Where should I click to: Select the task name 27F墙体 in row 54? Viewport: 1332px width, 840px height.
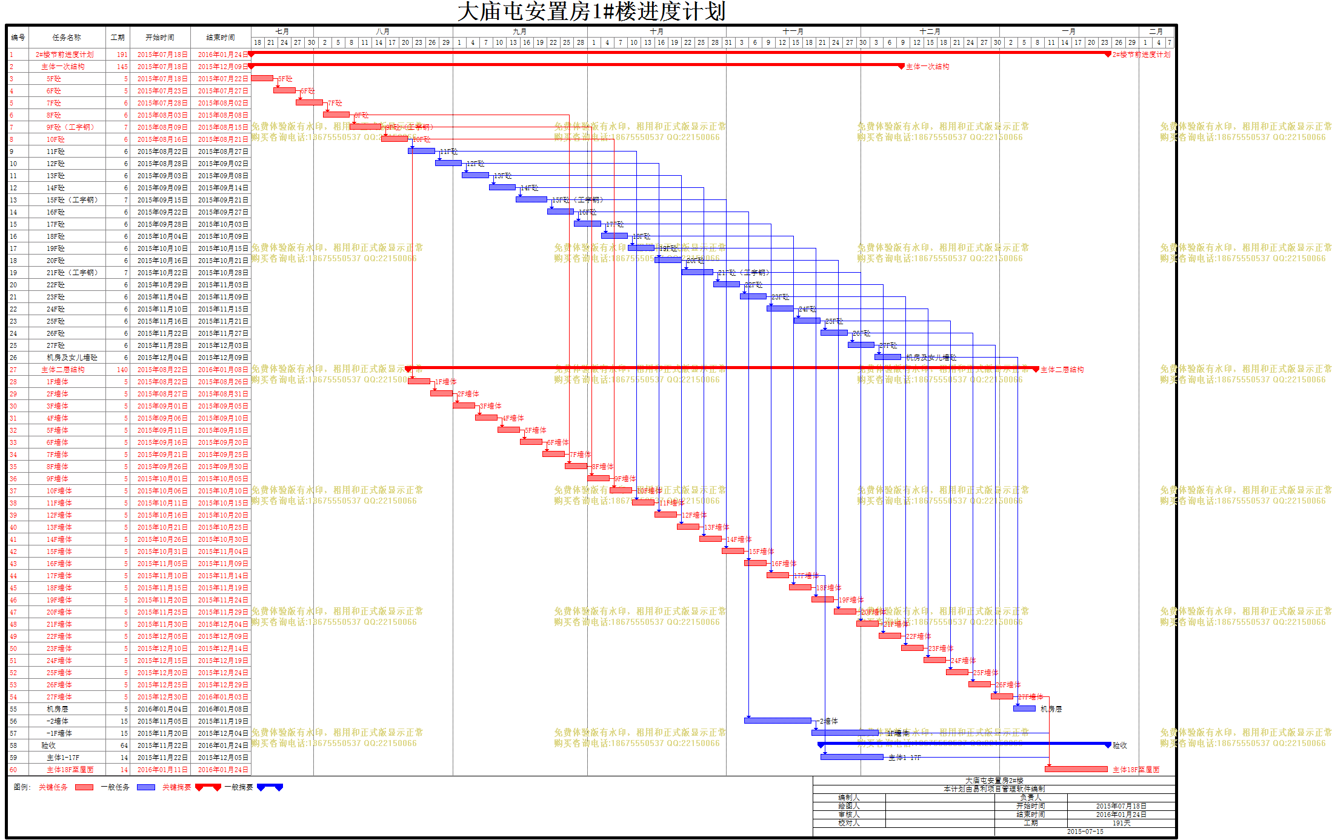59,697
